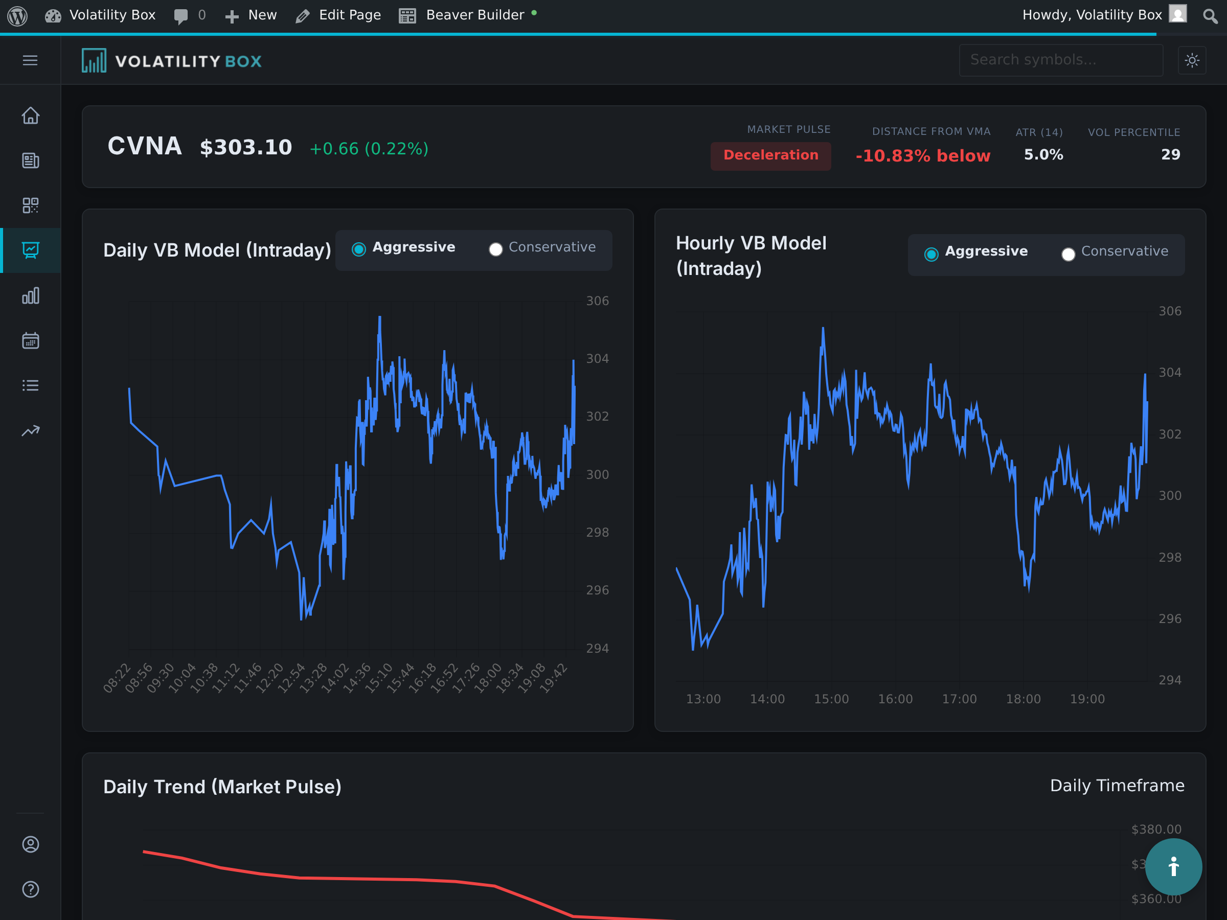
Task: Click the DISTANCE FROM VMA label
Action: (931, 131)
